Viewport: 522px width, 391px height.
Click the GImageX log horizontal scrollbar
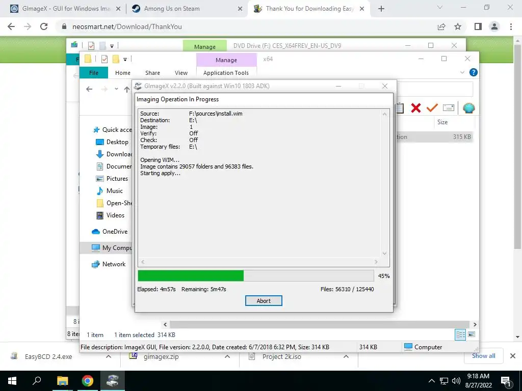[259, 262]
